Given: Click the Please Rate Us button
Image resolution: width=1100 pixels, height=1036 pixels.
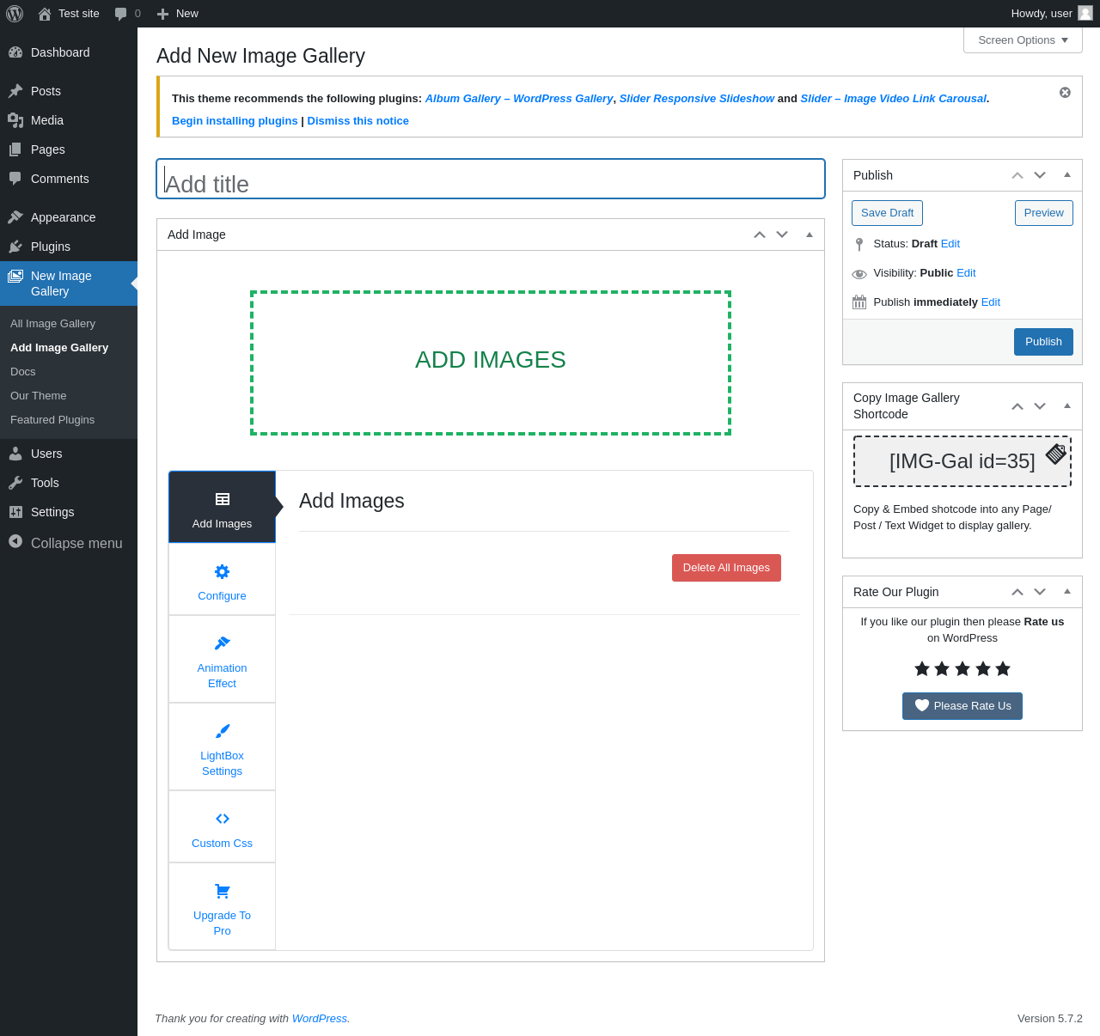Looking at the screenshot, I should click(x=962, y=706).
